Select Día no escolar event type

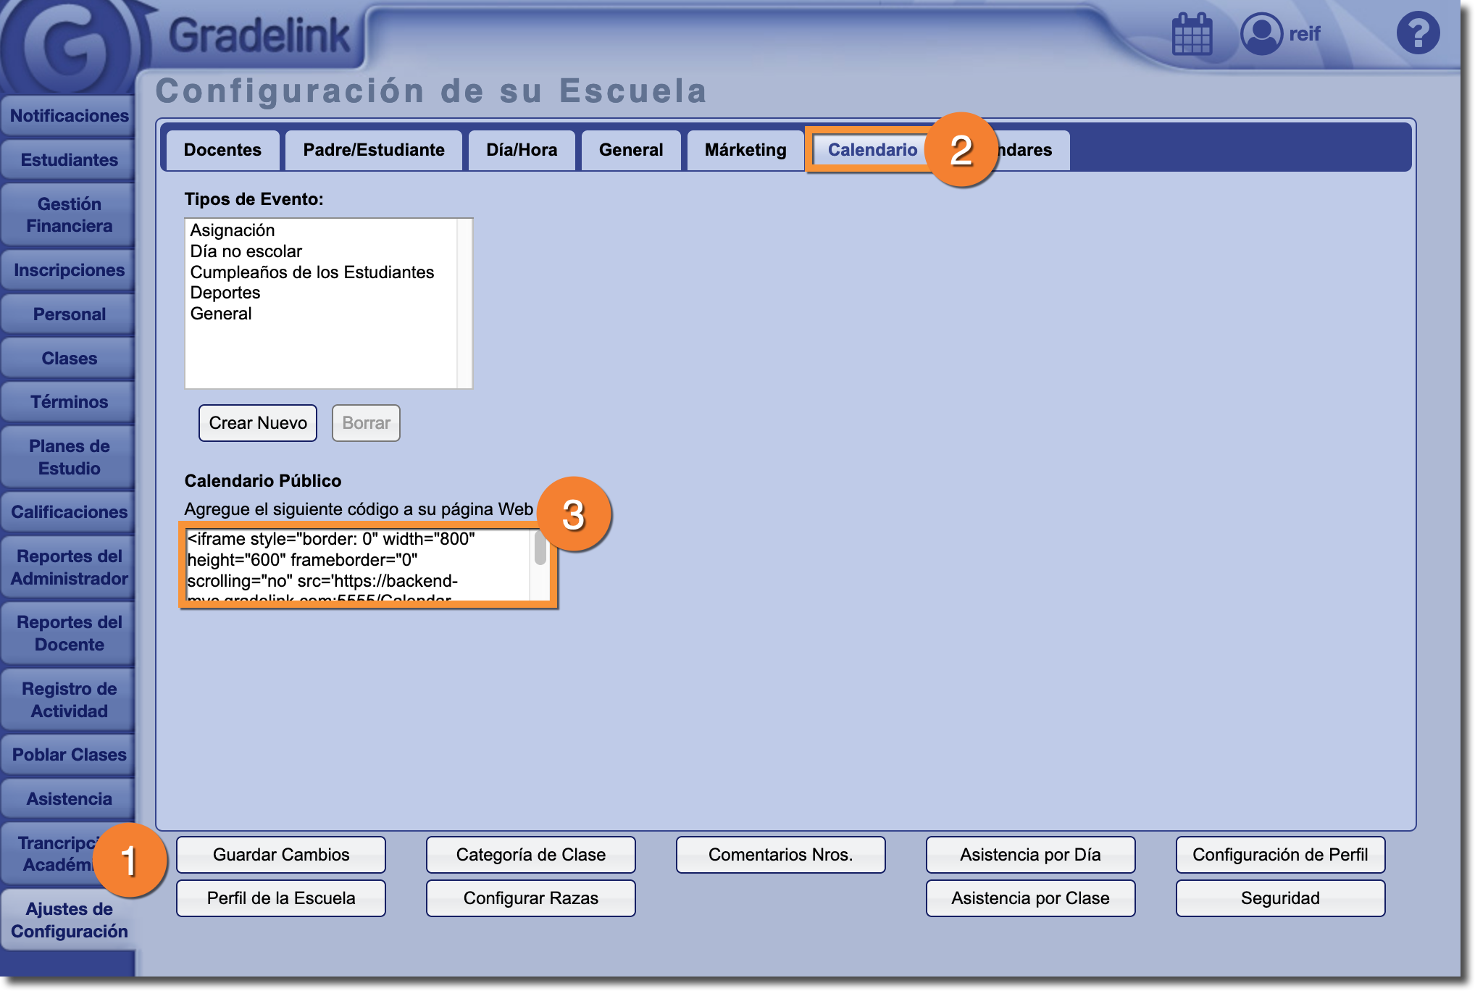(x=246, y=251)
